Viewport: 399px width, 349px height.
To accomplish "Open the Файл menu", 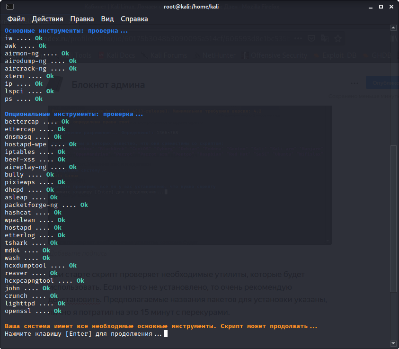I will point(16,19).
